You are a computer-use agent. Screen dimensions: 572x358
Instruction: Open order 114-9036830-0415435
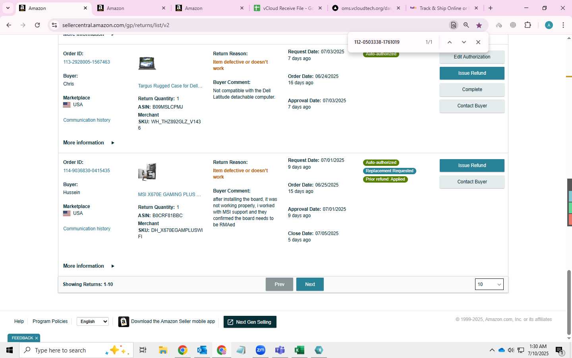click(x=87, y=171)
